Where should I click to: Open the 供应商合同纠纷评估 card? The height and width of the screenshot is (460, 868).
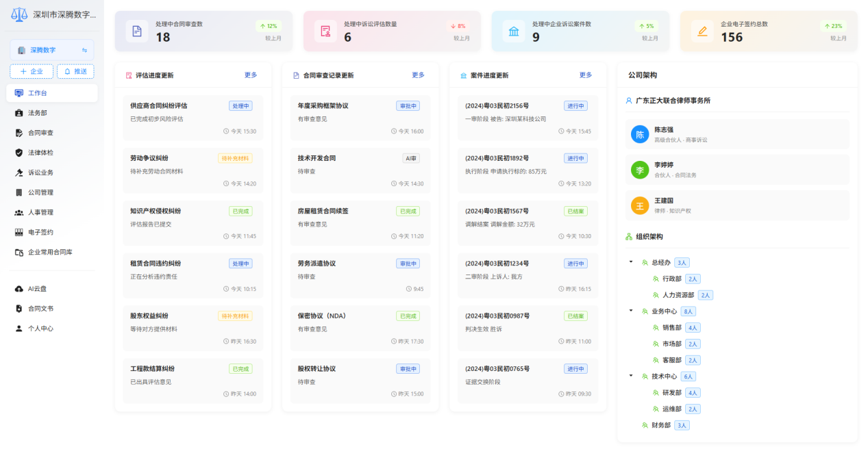tap(193, 118)
